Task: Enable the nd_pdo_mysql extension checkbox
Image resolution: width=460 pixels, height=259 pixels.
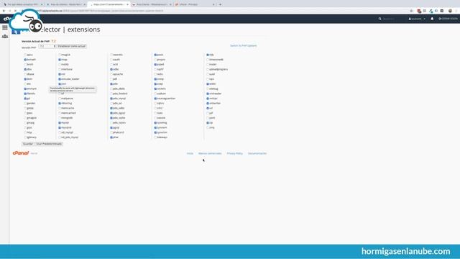Action: point(60,137)
